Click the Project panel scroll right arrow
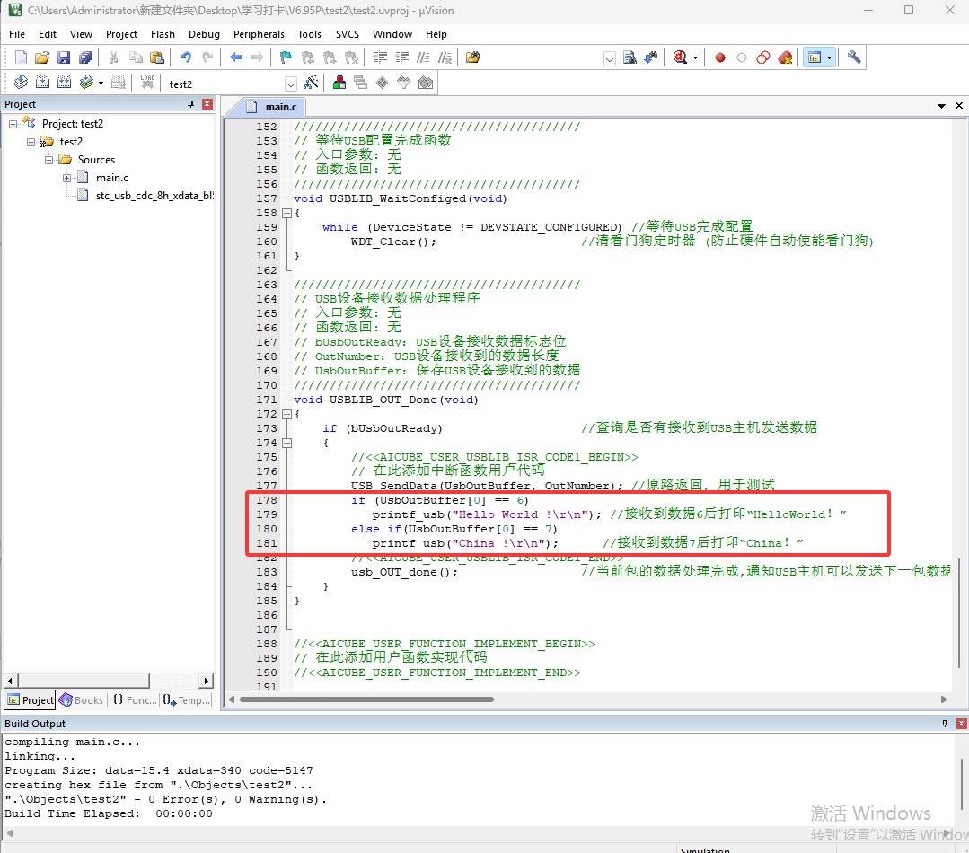The height and width of the screenshot is (853, 969). click(207, 681)
